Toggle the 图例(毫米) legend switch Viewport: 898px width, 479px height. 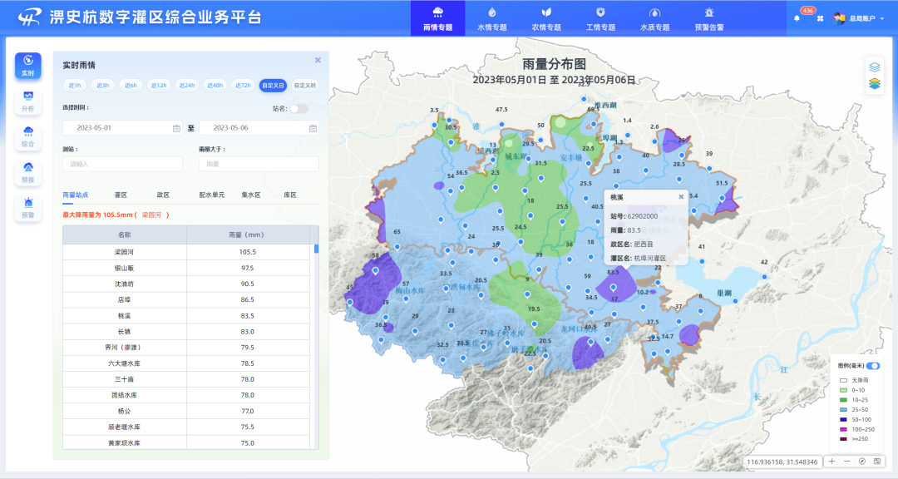(873, 366)
